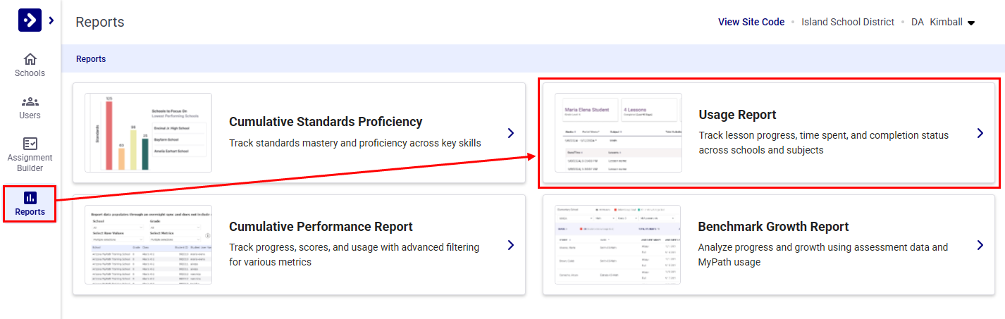Click the Cumulative Standards Proficiency chart thumbnail
The width and height of the screenshot is (1005, 319).
point(148,132)
